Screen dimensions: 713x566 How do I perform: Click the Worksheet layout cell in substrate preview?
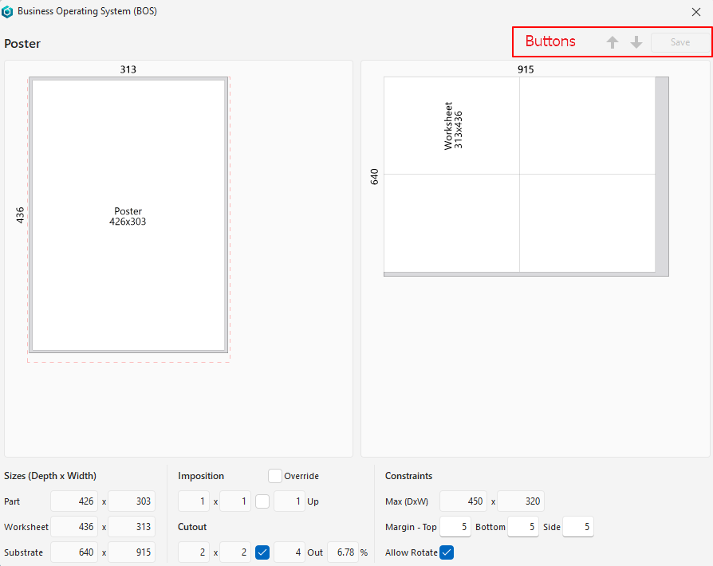click(x=452, y=125)
